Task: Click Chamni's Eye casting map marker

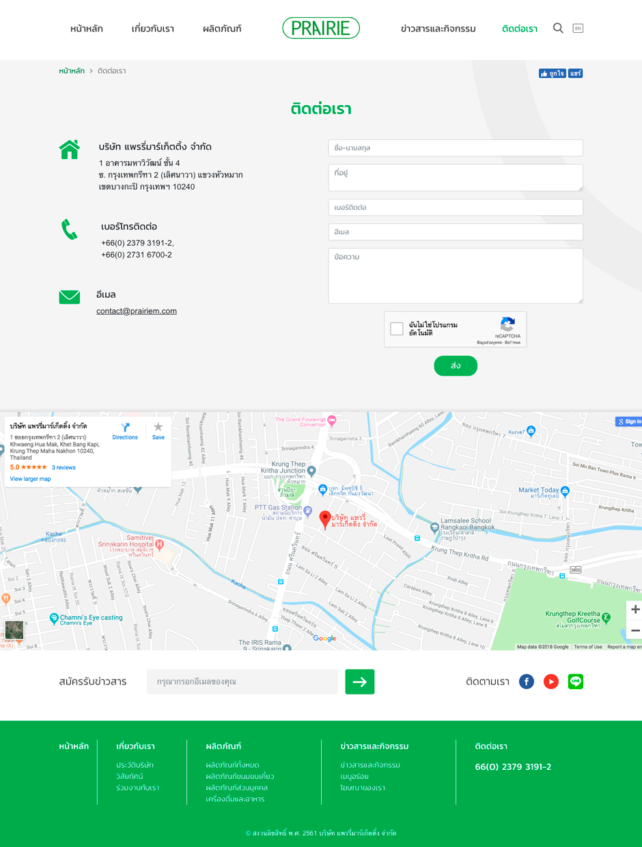Action: (x=54, y=618)
